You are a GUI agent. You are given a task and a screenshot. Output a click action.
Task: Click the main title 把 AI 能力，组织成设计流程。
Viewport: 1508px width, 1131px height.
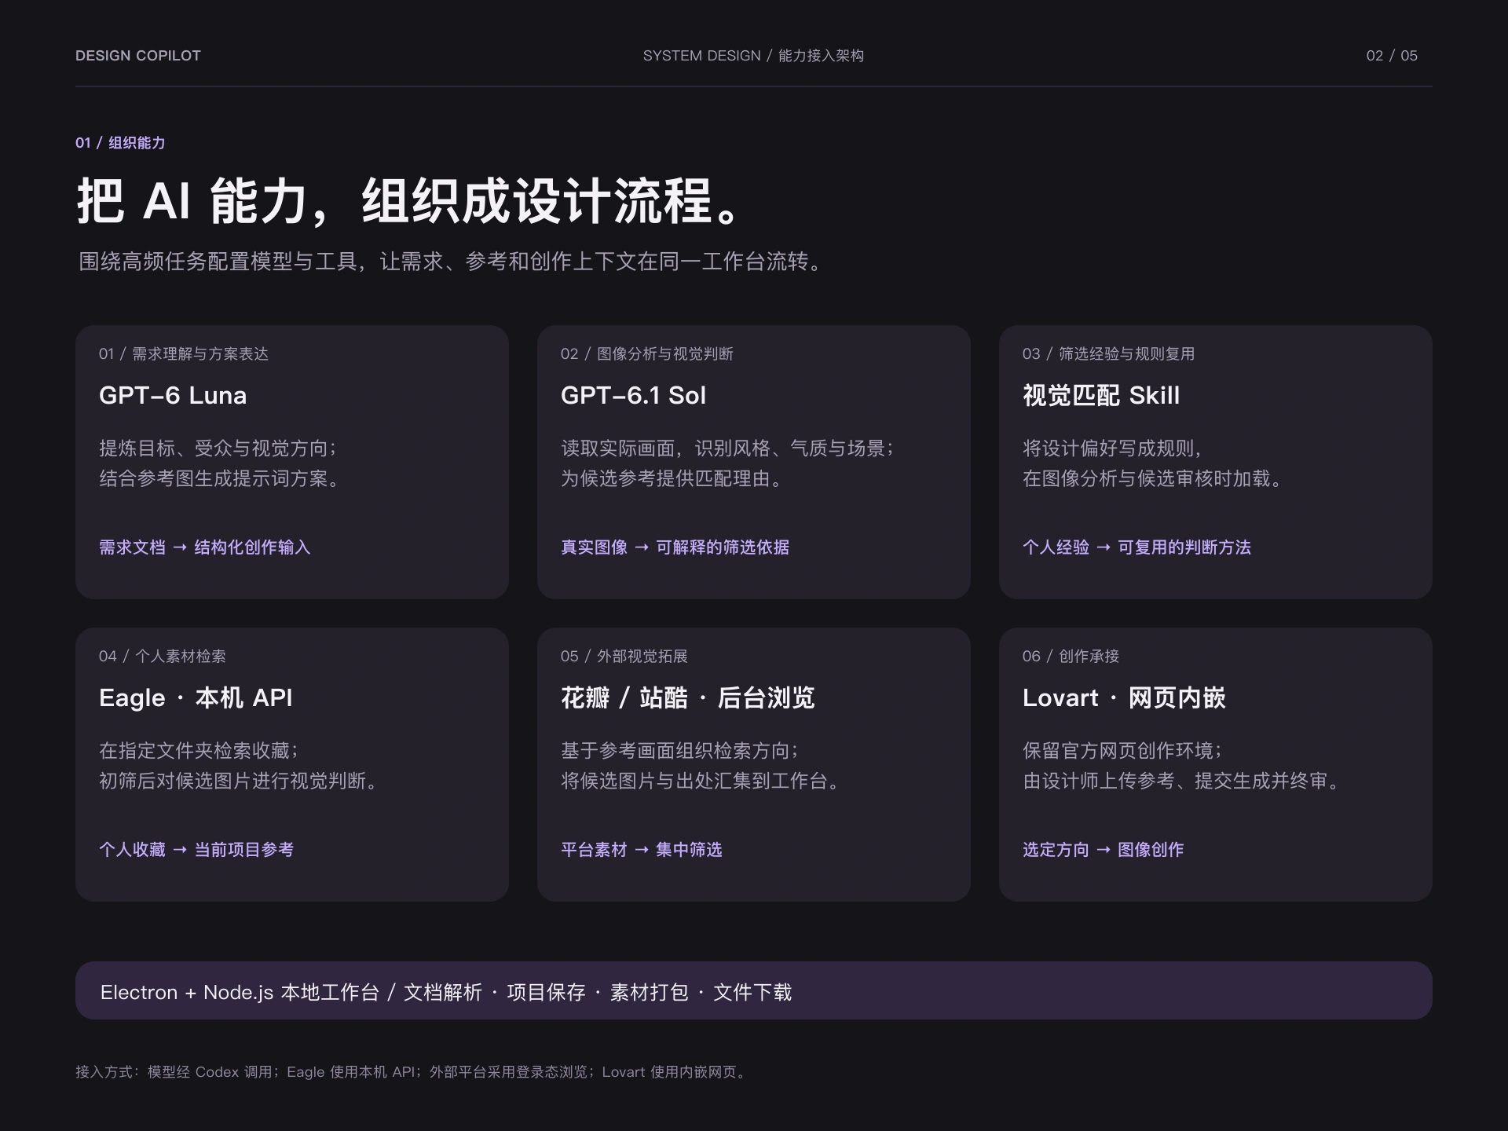pyautogui.click(x=408, y=201)
